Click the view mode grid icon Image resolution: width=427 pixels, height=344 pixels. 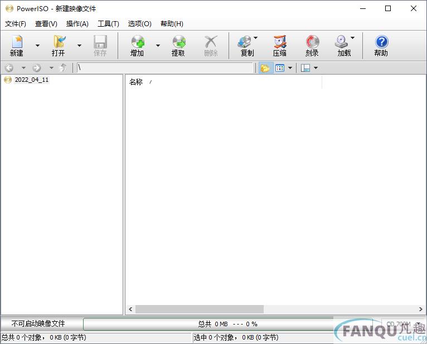(x=280, y=68)
